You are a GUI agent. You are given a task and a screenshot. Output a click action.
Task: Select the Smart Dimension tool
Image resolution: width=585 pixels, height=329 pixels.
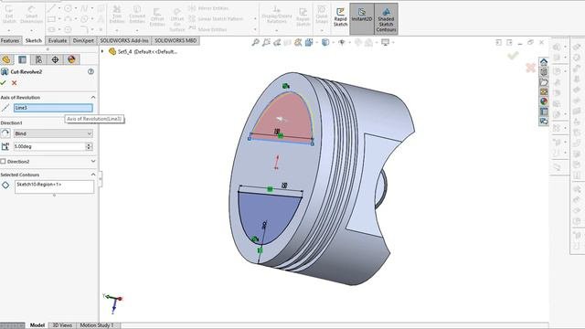pyautogui.click(x=31, y=16)
